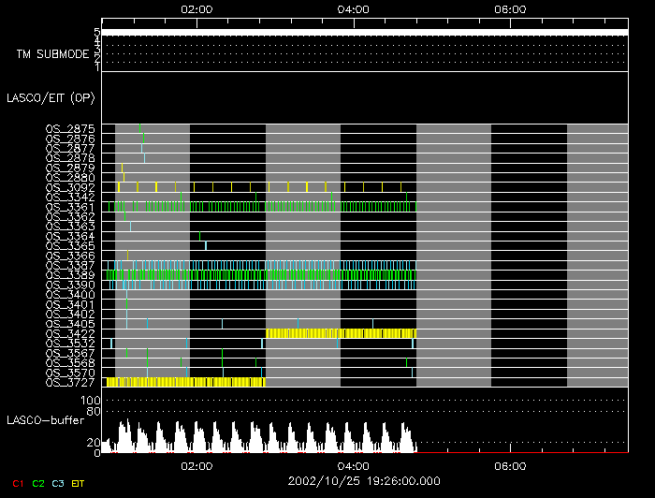
Task: Click the 2002/10/25 19:26:00.000 timestamp
Action: coord(363,480)
